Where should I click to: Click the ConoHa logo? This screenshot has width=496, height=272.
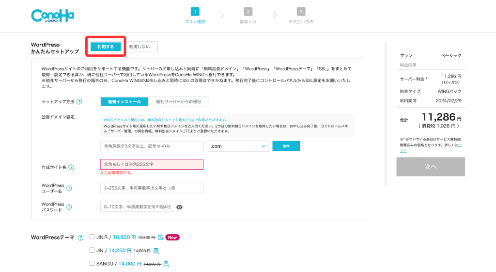pos(52,16)
